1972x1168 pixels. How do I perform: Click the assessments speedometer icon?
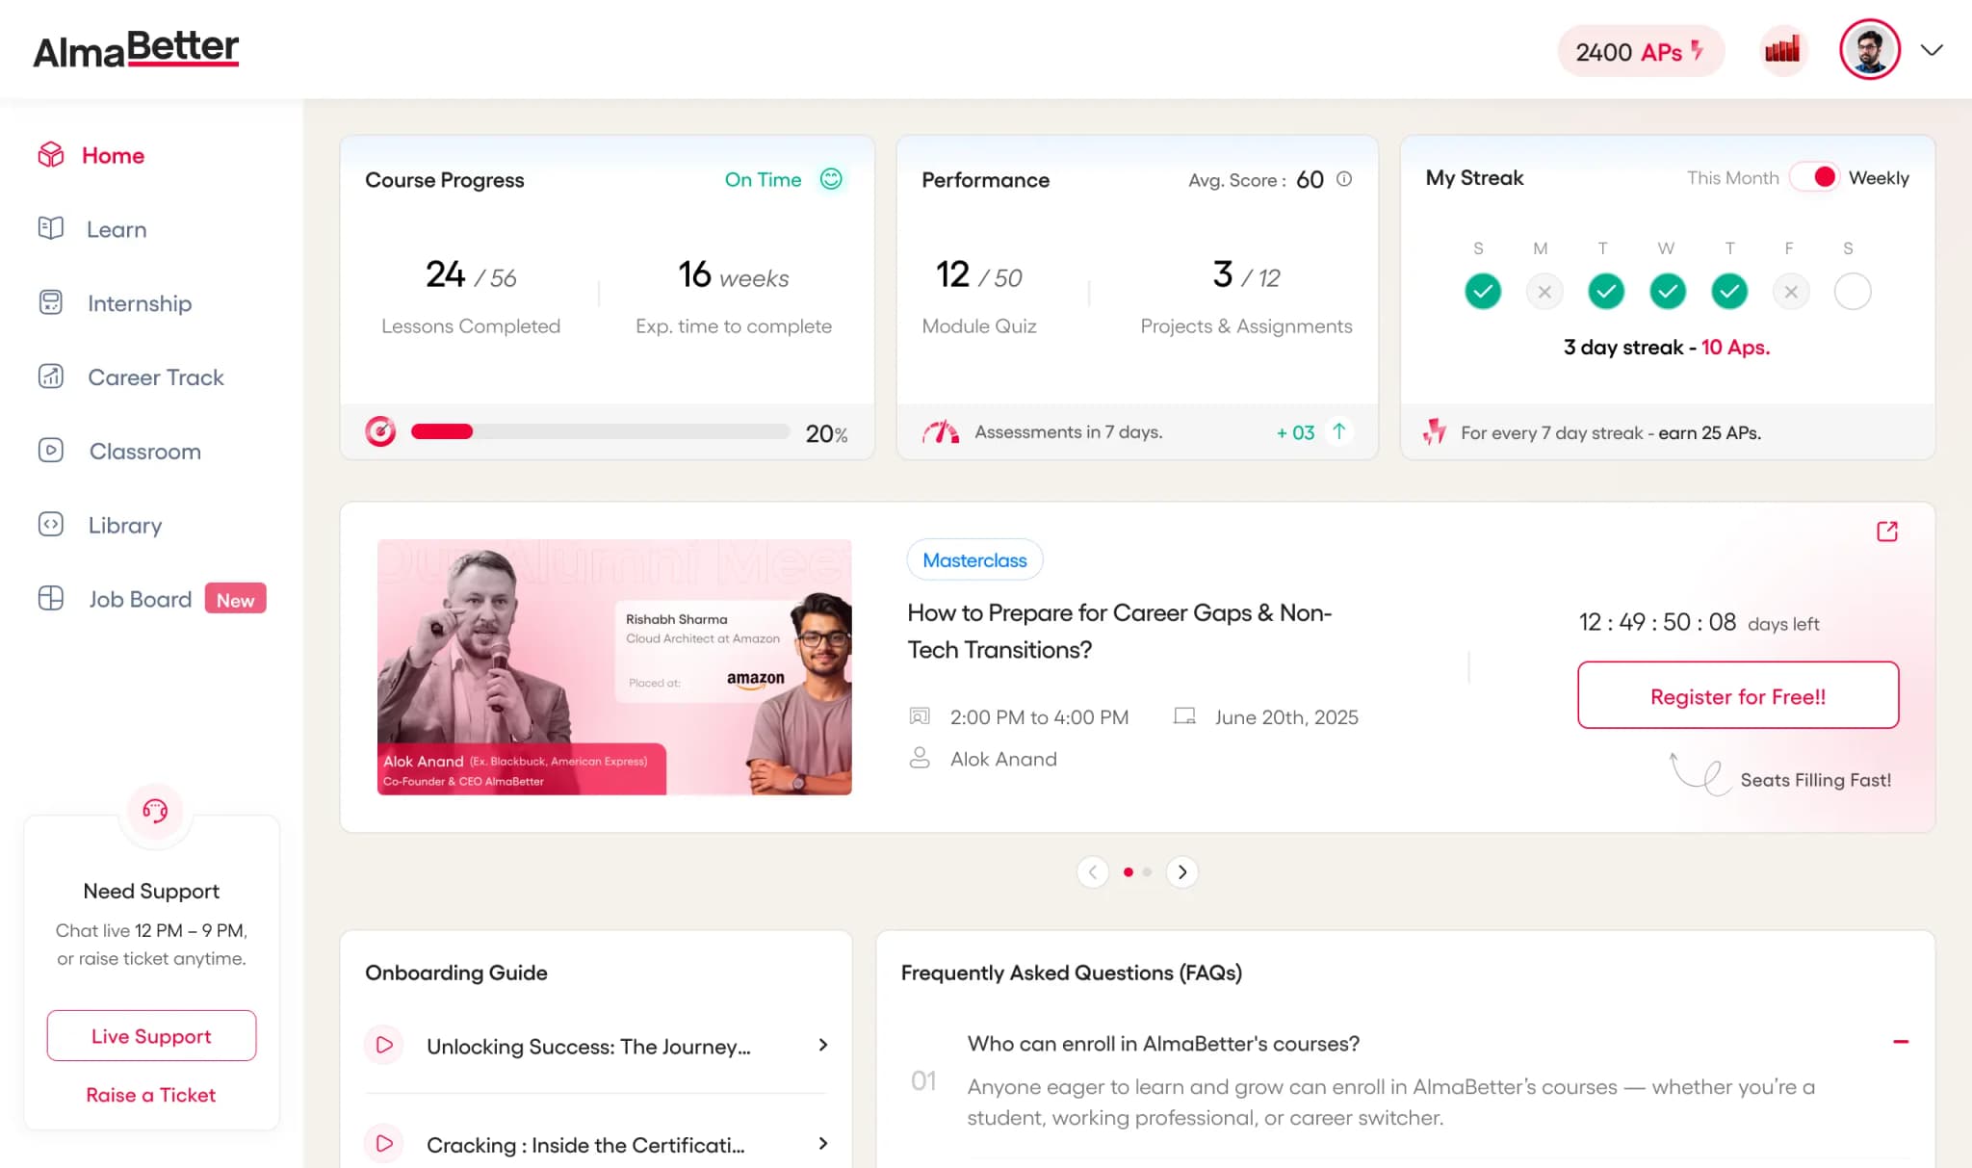(x=941, y=432)
